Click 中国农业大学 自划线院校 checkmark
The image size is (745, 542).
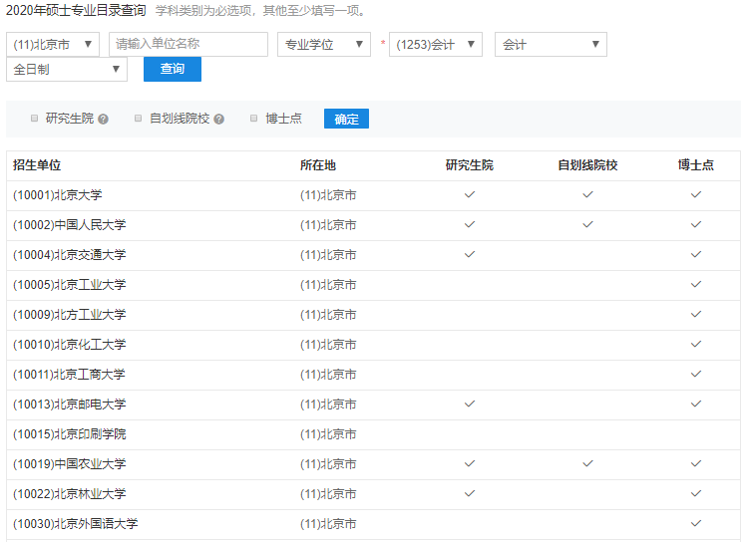[x=587, y=463]
